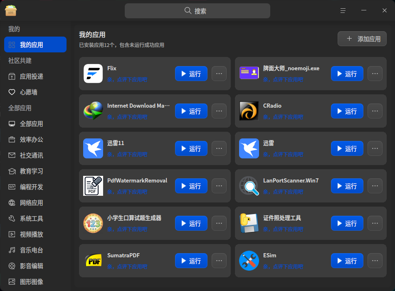Screen dimensions: 395x291
Task: Open more options for LanPortScanner.Win7
Action: (x=375, y=186)
